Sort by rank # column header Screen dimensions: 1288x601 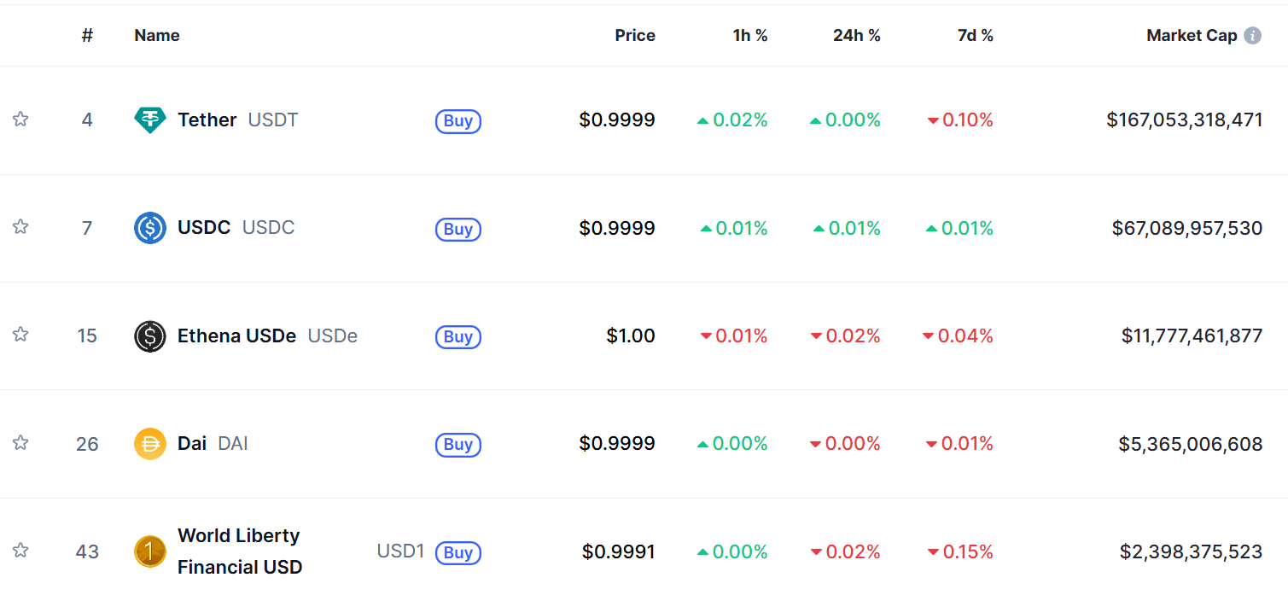point(87,36)
